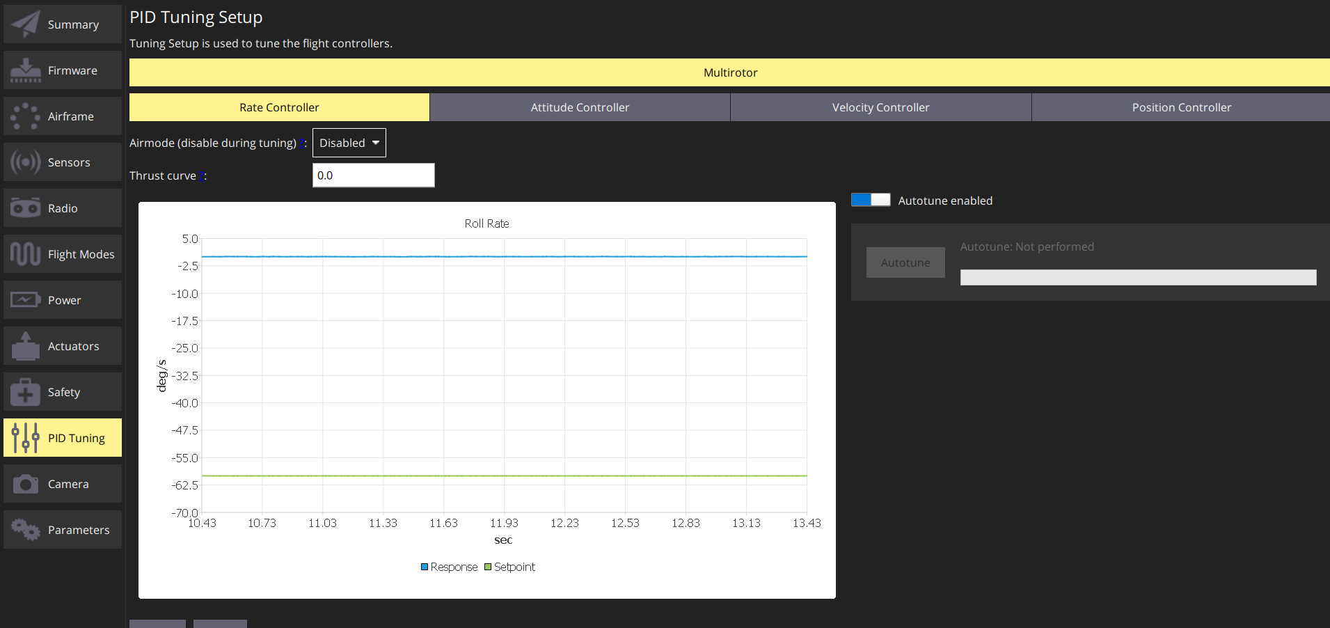Select the Flight Modes wave icon
The width and height of the screenshot is (1330, 628).
point(26,254)
